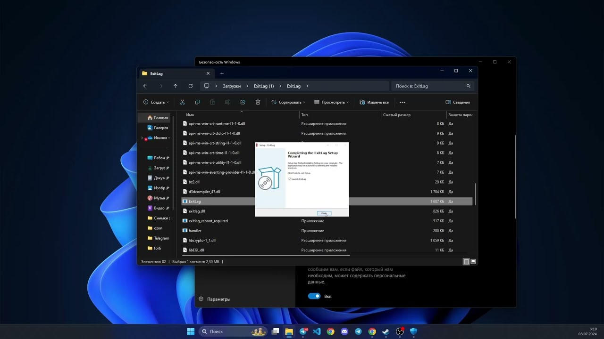Launch Visual Studio Code from taskbar
This screenshot has width=604, height=339.
pos(317,331)
